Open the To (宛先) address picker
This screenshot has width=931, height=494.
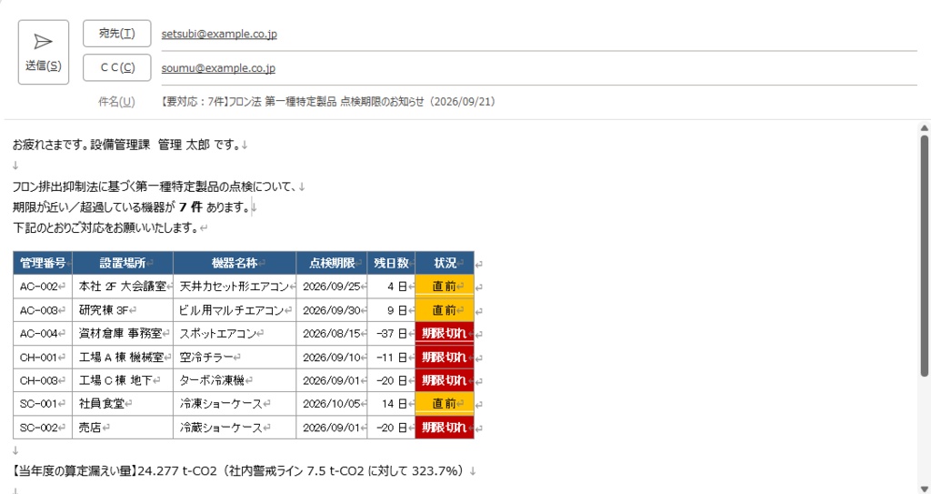[117, 34]
